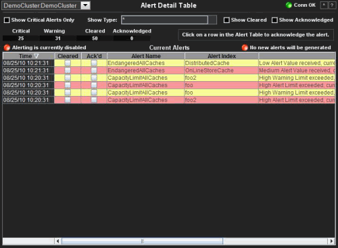The width and height of the screenshot is (338, 248).
Task: Click the Acknowledged count value 0
Action: (x=132, y=39)
